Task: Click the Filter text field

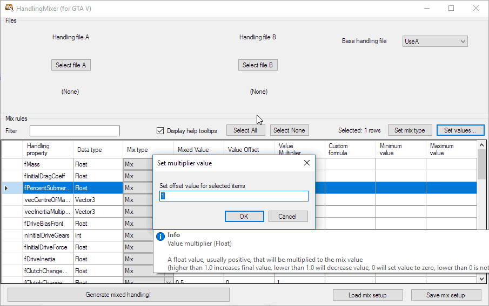Action: click(75, 131)
